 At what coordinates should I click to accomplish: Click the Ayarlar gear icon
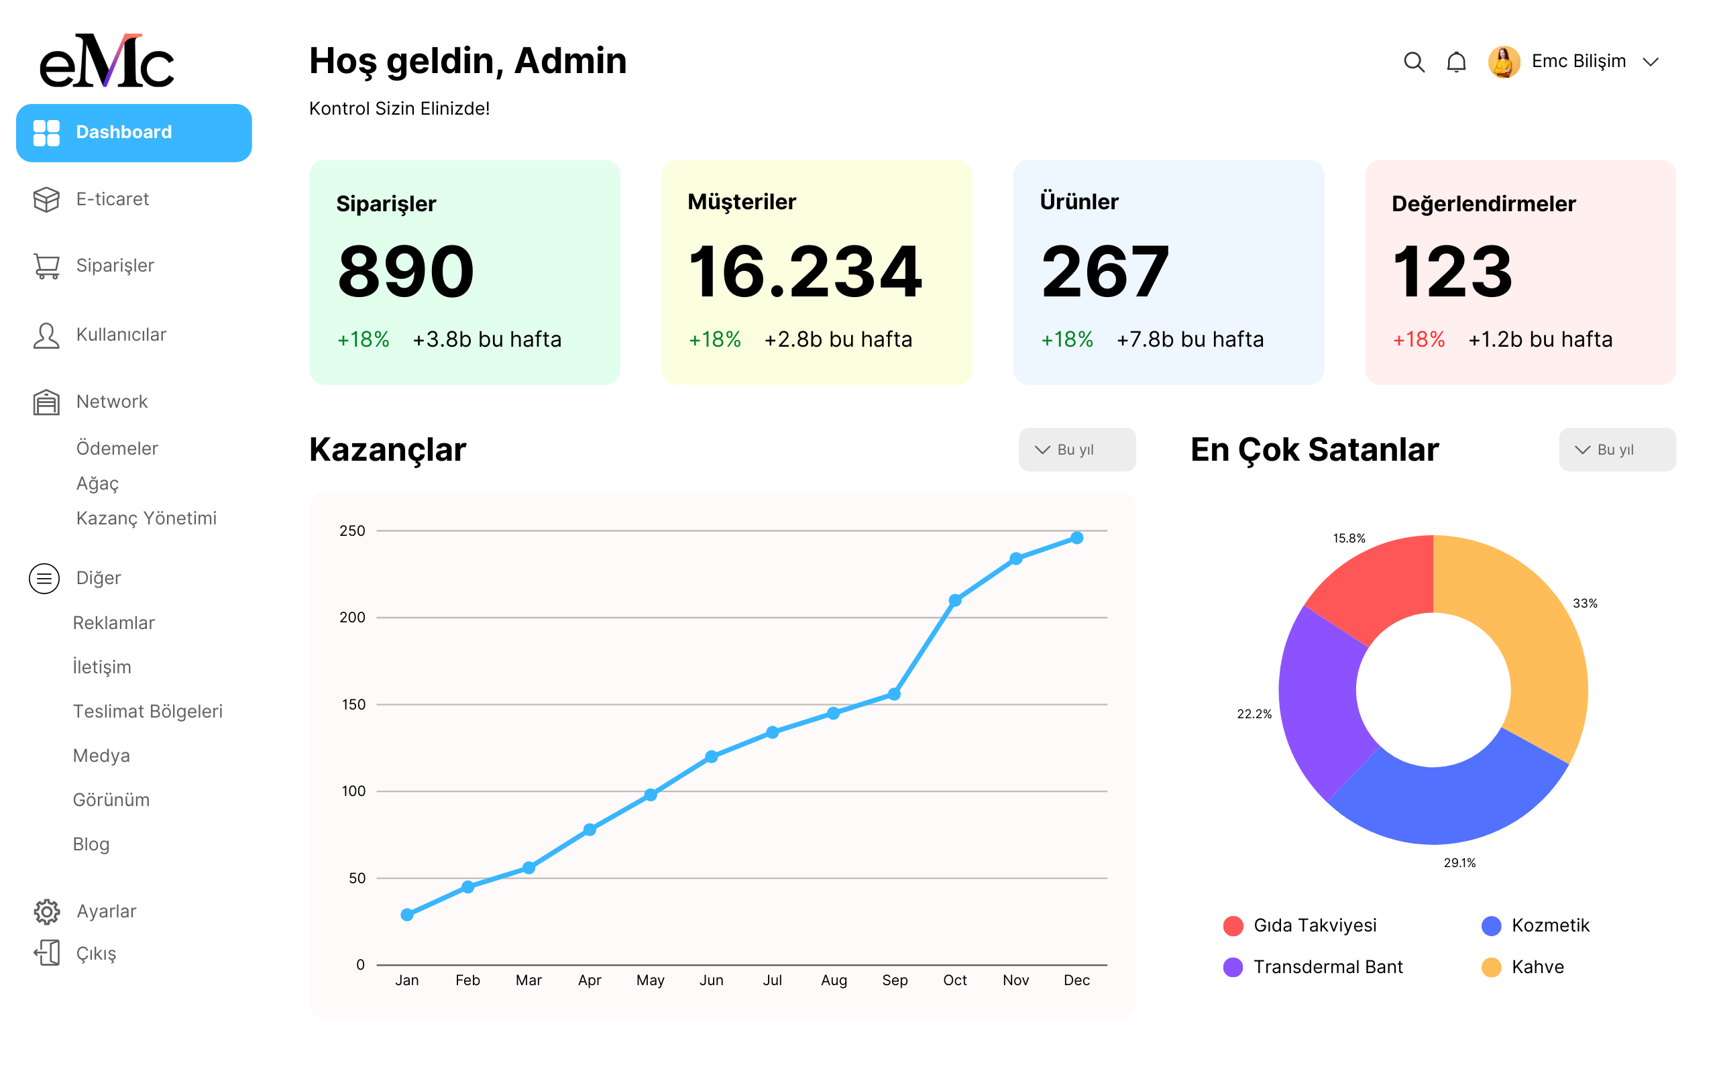coord(47,912)
